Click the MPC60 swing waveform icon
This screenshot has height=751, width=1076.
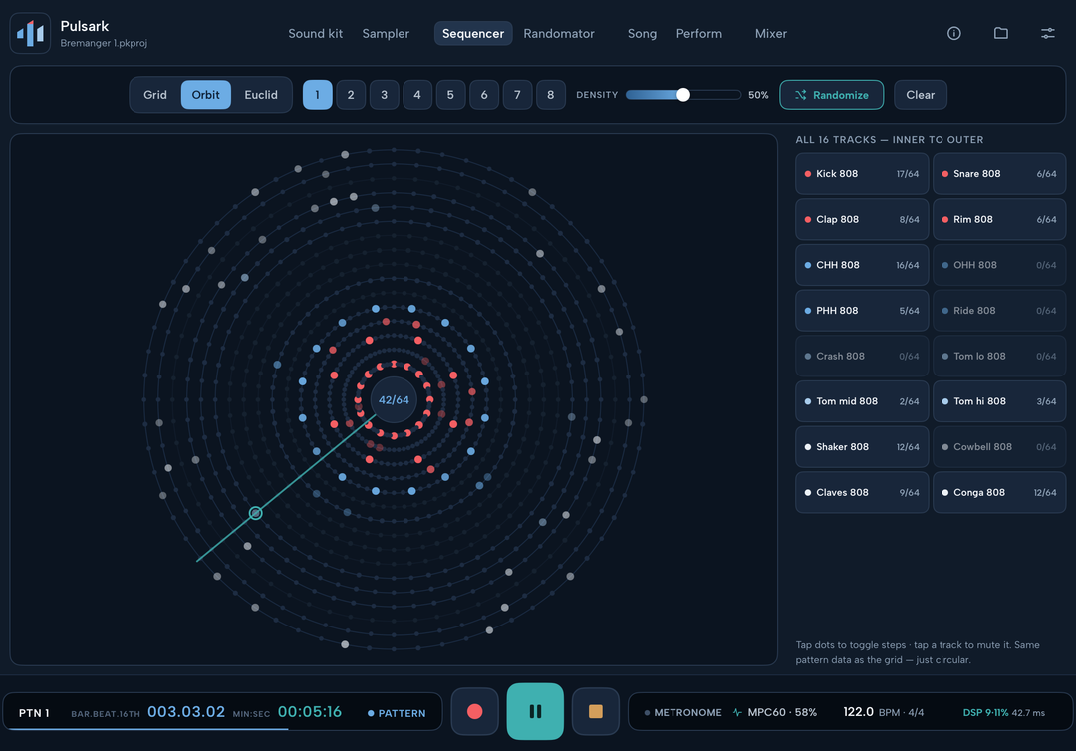point(737,712)
